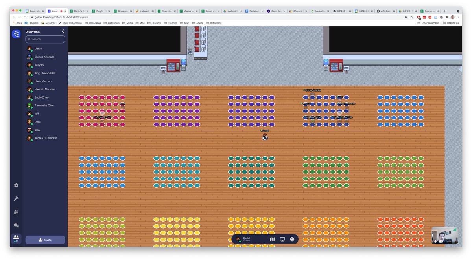Click the Invite button
The width and height of the screenshot is (472, 260).
coord(45,240)
